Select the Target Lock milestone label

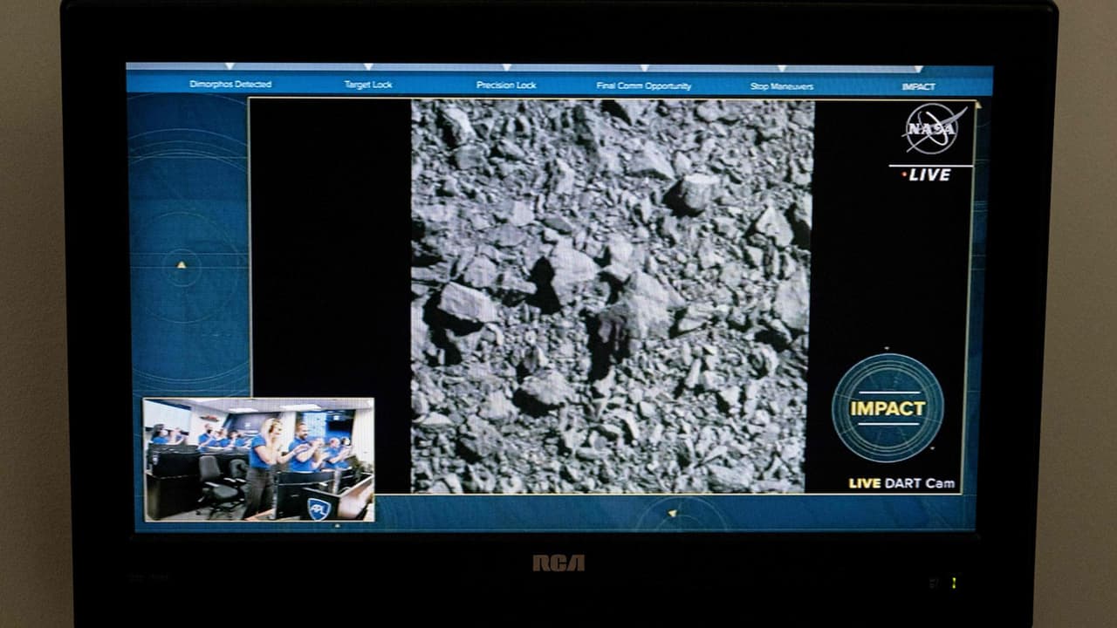coord(368,85)
